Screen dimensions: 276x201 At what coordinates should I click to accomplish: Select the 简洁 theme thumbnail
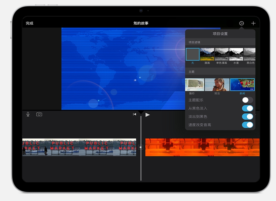pos(217,85)
